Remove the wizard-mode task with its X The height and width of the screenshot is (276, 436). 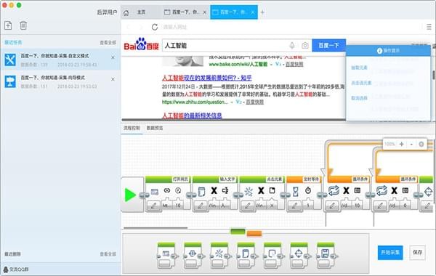click(113, 79)
